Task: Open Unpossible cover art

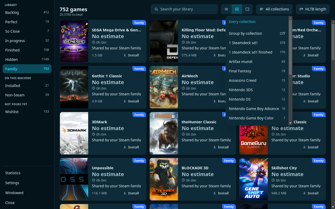Action: click(x=74, y=179)
